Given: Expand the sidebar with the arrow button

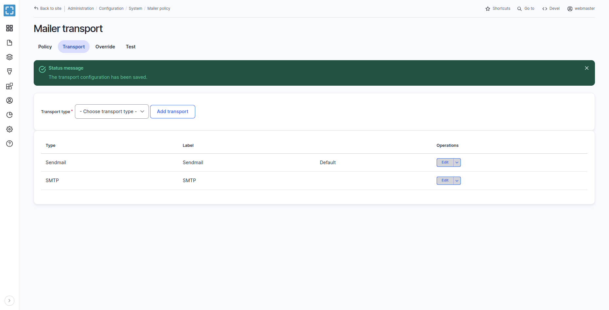Looking at the screenshot, I should 9,301.
